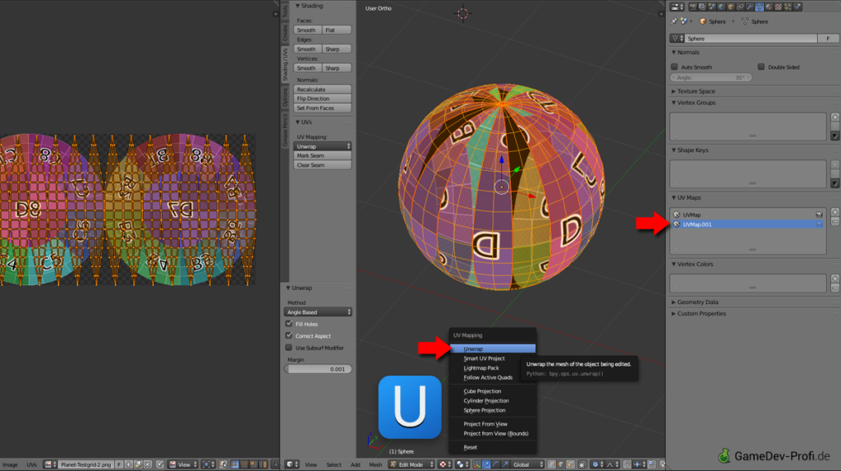Image resolution: width=841 pixels, height=471 pixels.
Task: Uncheck the Correct Aspect option
Action: (289, 335)
